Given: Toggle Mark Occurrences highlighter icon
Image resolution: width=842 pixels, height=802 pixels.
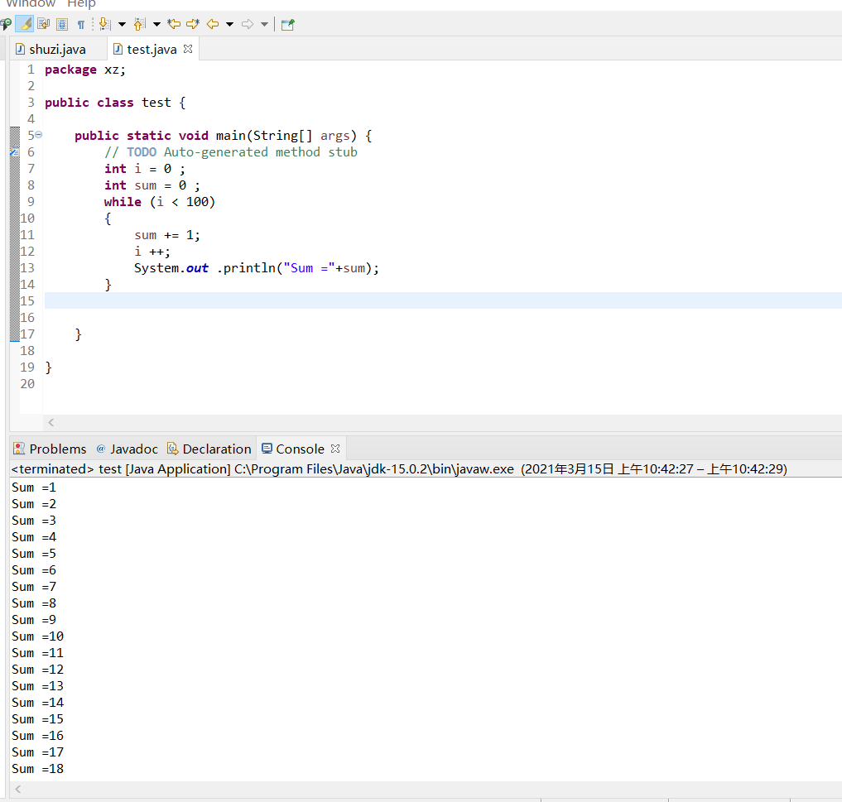Looking at the screenshot, I should [x=25, y=24].
